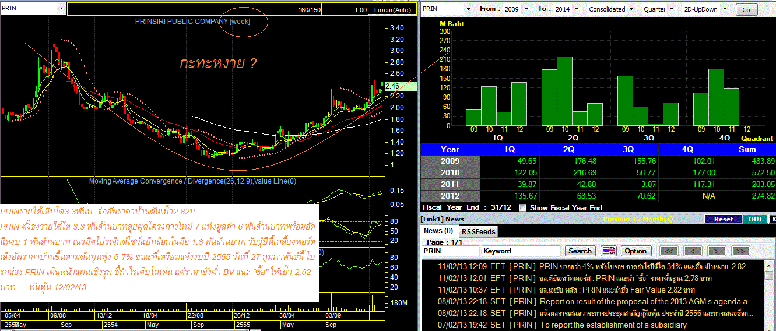
Task: Open the PRIN symbol dropdown on price chart
Action: coord(61,9)
